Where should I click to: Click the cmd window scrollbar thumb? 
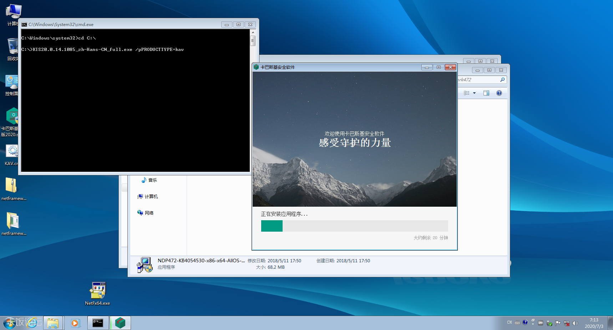[253, 41]
